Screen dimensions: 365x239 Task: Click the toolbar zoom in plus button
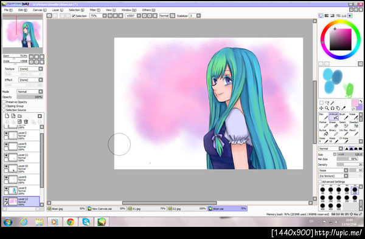pos(116,16)
